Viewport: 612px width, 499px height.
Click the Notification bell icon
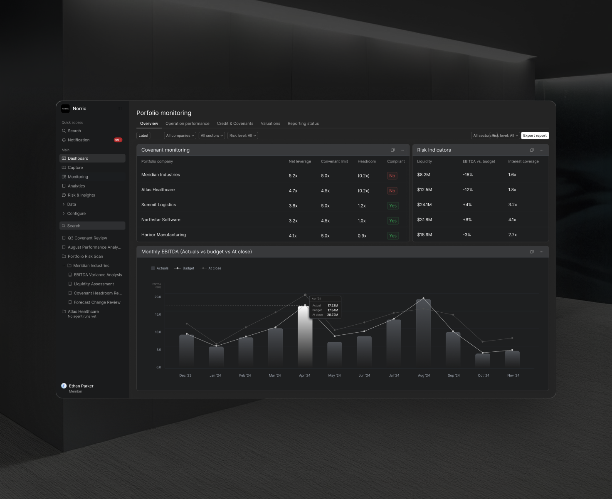click(64, 140)
